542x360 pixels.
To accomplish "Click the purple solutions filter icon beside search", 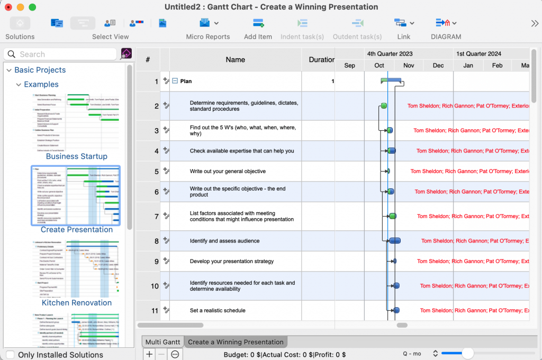I will pos(125,54).
